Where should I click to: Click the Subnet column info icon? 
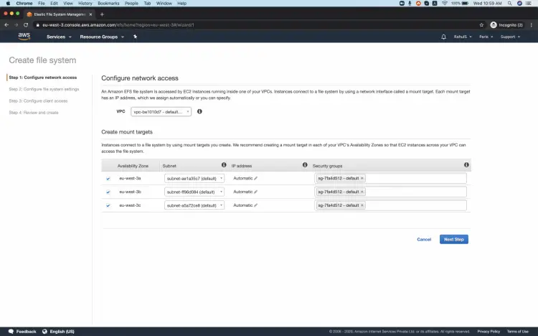pyautogui.click(x=224, y=165)
